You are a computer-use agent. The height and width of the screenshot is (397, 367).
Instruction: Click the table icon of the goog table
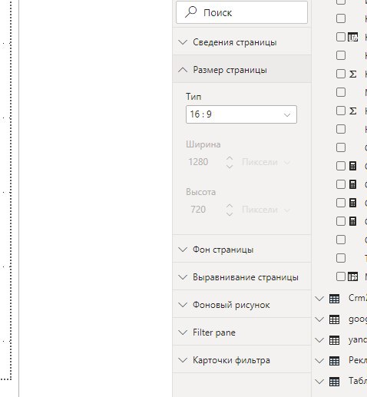[x=334, y=319]
